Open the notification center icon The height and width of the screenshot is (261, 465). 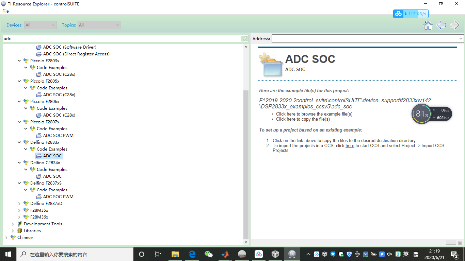tap(455, 254)
